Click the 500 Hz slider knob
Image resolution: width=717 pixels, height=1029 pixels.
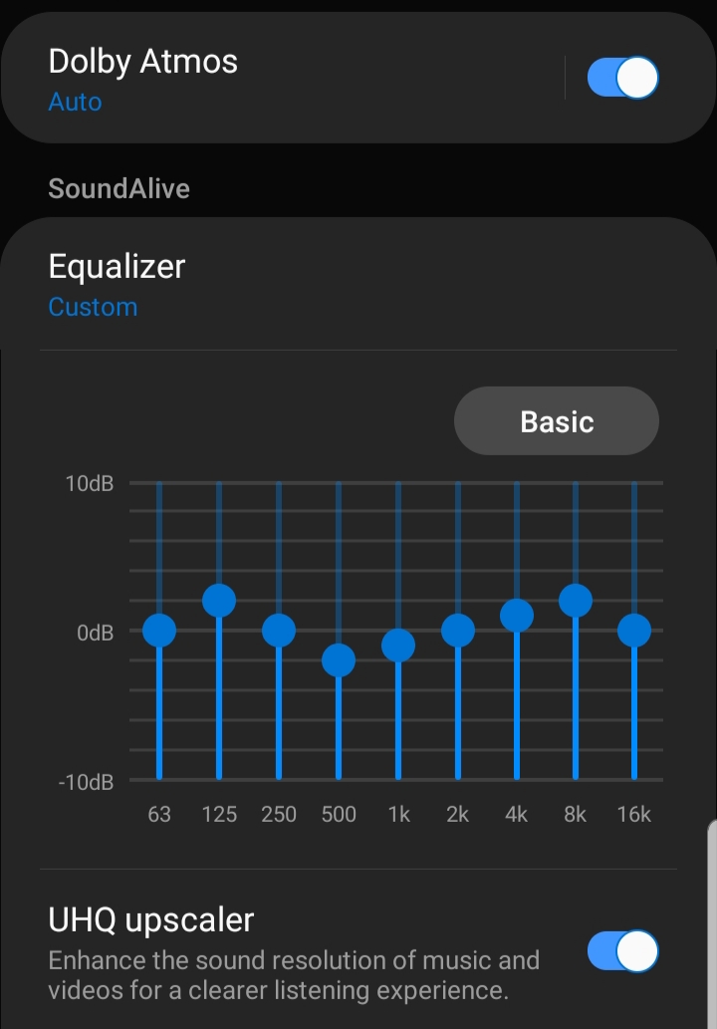(x=339, y=660)
